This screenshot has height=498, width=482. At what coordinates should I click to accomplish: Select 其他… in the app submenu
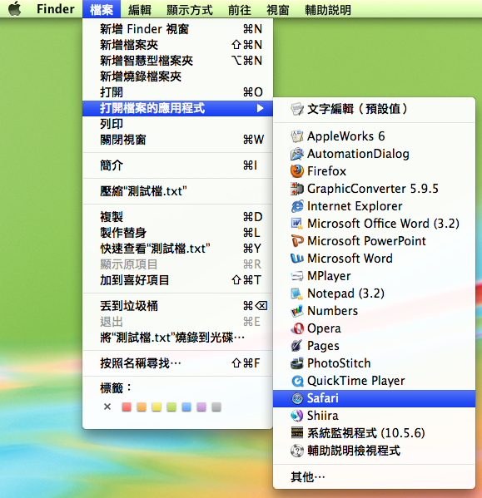(374, 476)
